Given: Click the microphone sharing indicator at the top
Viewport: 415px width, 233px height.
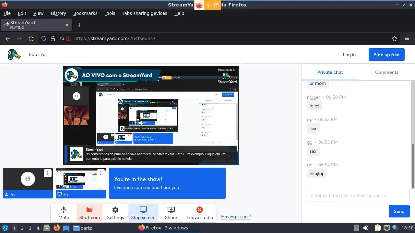Looking at the screenshot, I should [208, 5].
